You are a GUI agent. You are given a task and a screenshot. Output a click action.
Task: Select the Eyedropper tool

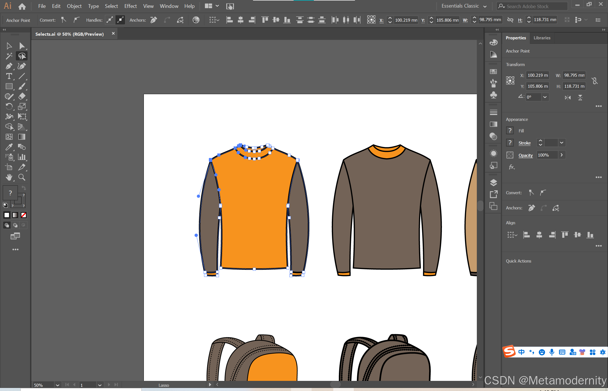pos(9,147)
